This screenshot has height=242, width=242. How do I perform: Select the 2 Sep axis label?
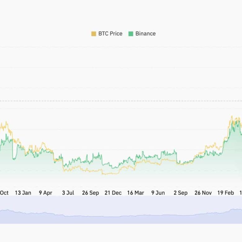181,193
